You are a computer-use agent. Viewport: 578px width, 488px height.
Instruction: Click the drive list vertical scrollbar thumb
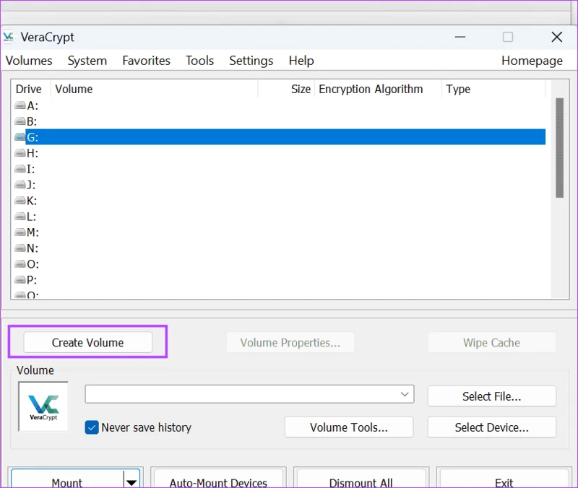559,148
